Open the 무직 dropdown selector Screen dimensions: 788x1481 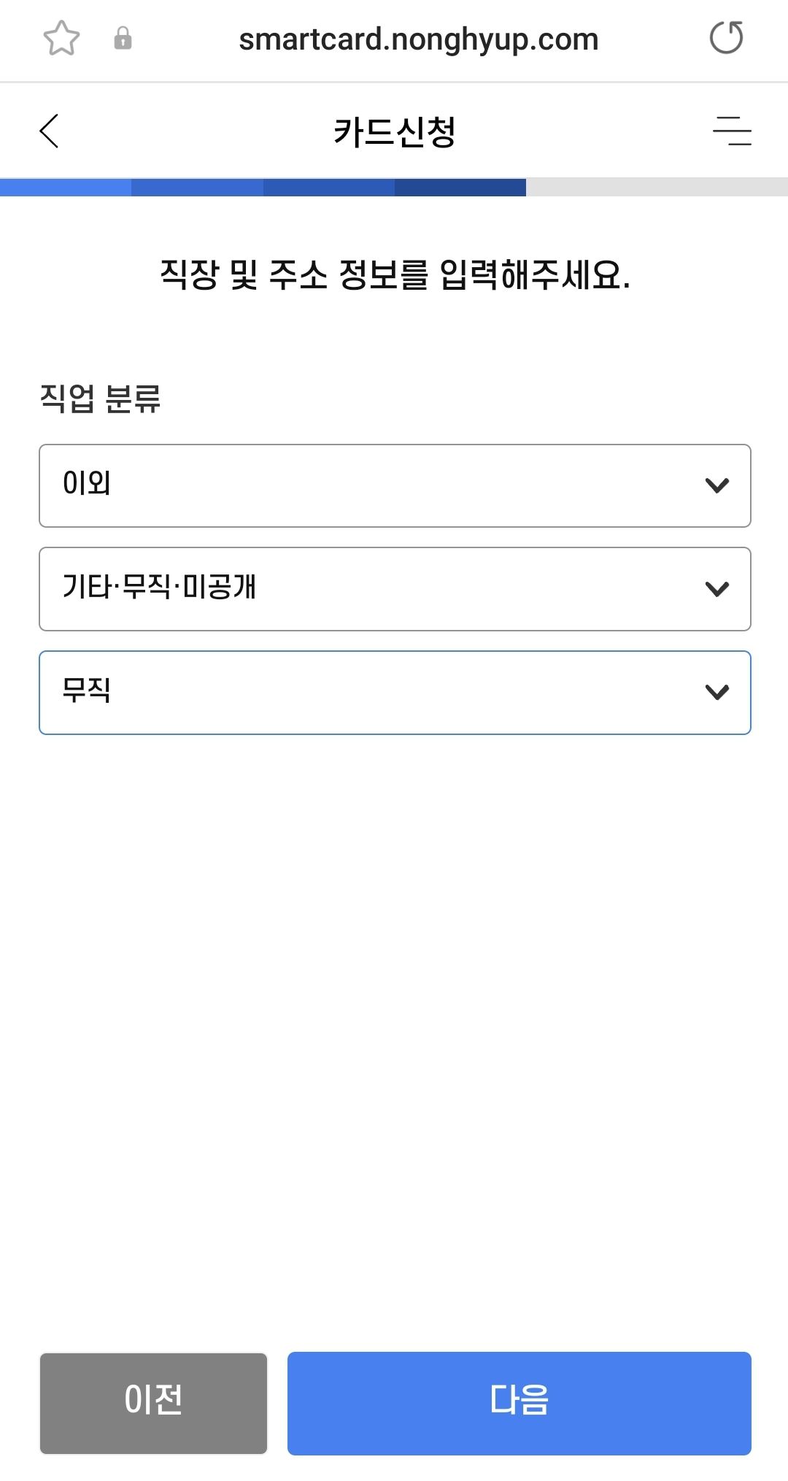394,692
